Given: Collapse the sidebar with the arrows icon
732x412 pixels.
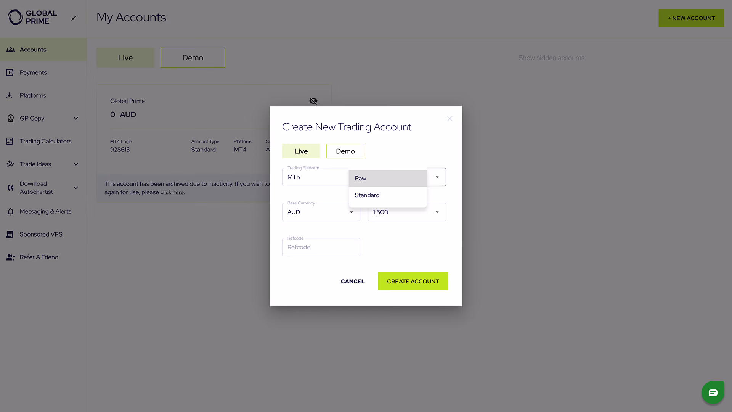Looking at the screenshot, I should click(74, 18).
